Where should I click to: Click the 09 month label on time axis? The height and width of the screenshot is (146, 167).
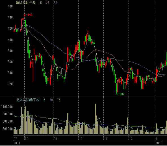tap(55, 139)
